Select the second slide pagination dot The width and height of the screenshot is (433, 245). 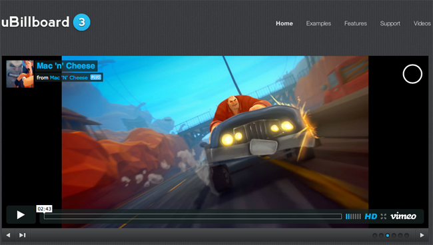pyautogui.click(x=381, y=235)
